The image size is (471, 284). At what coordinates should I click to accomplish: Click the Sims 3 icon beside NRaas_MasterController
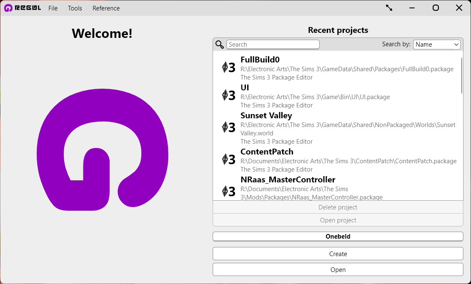pos(228,191)
